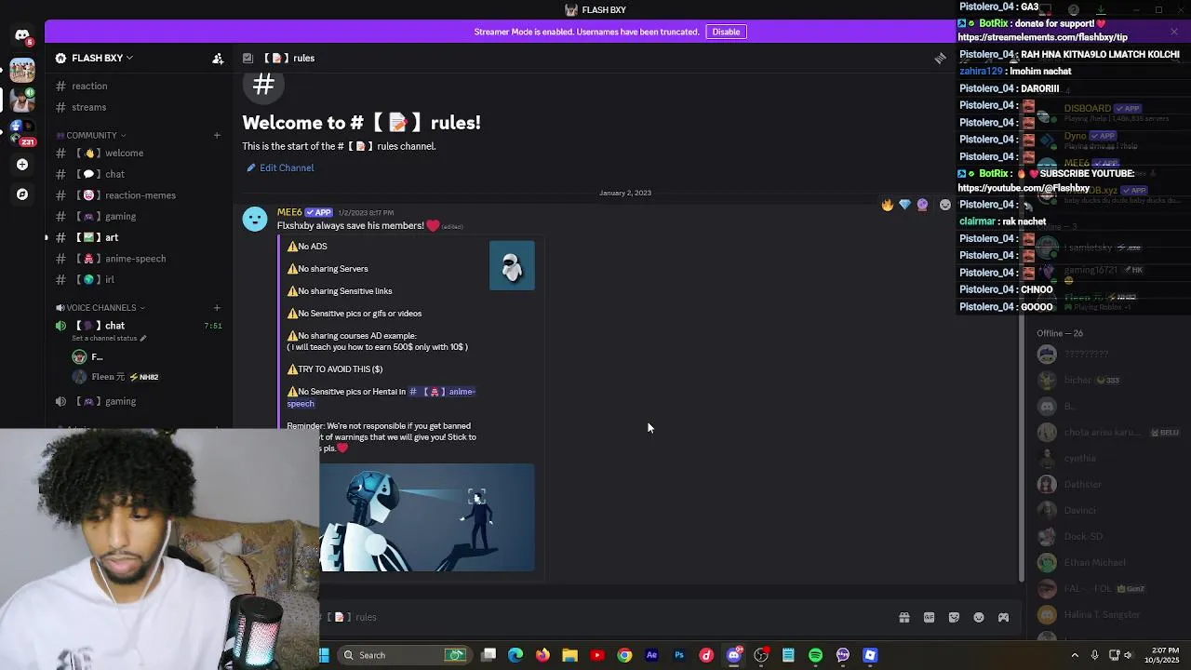This screenshot has height=670, width=1191.
Task: Add purple crystal-ball reaction to MEE6 message
Action: tap(922, 205)
